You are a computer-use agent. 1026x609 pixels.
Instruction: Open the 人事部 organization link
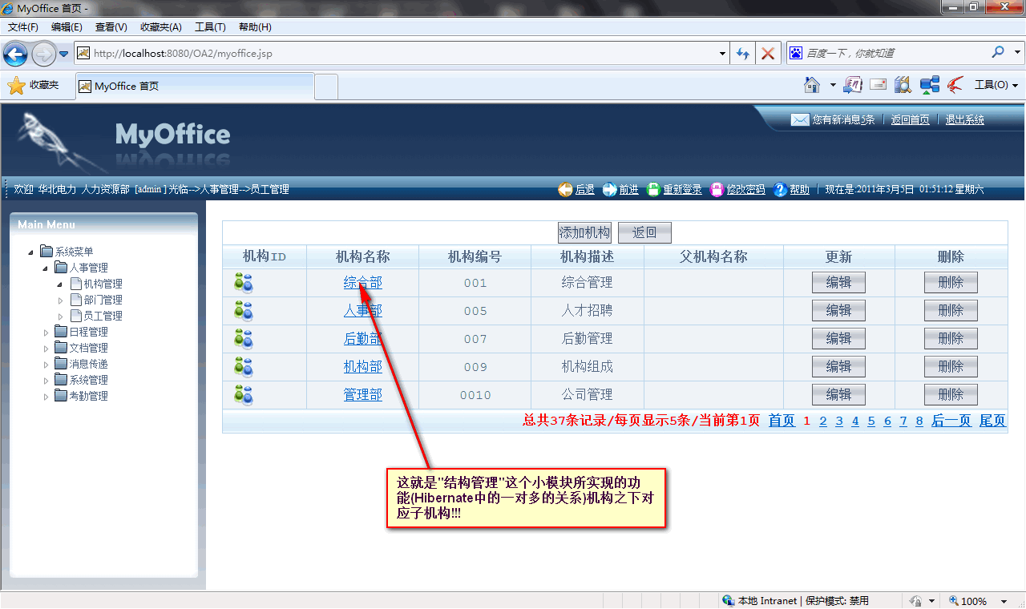[x=363, y=311]
